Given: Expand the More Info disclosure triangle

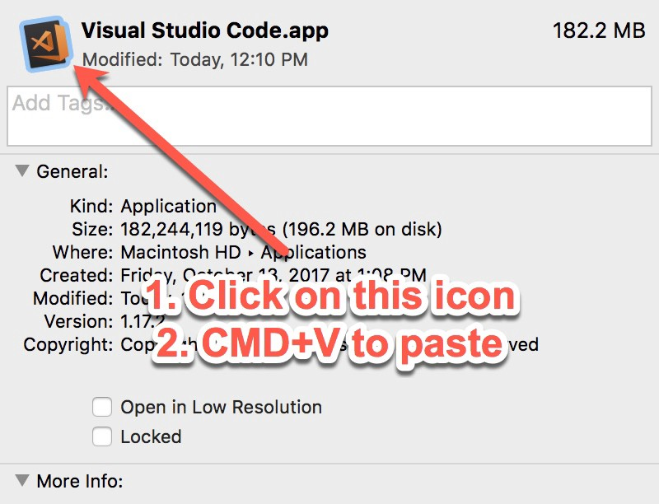Looking at the screenshot, I should pyautogui.click(x=21, y=479).
